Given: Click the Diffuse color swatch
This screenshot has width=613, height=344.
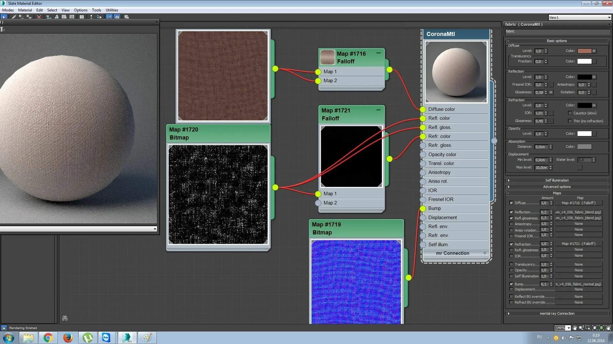Looking at the screenshot, I should click(x=584, y=51).
